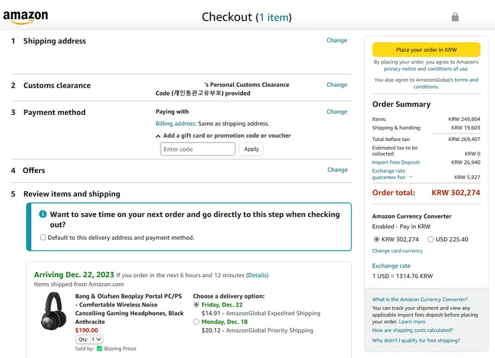Click the Order total KRW 302,274 amount
Screen dimensions: 495x358
456,192
